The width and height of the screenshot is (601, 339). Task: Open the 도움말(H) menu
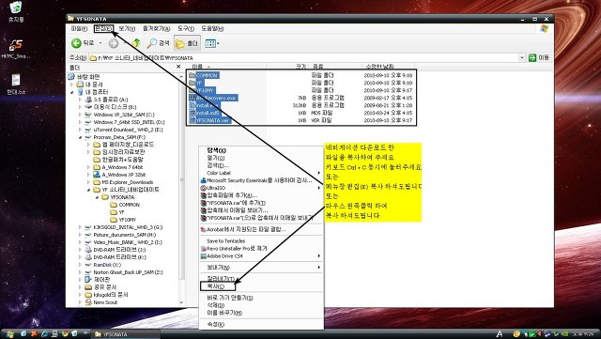212,29
